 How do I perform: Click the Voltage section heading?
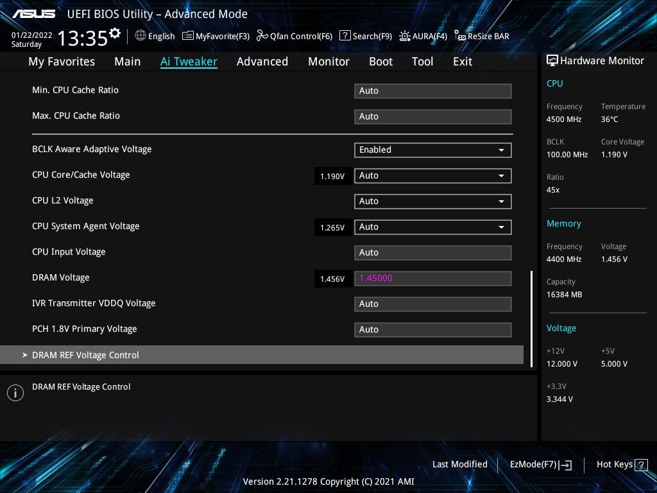point(561,328)
